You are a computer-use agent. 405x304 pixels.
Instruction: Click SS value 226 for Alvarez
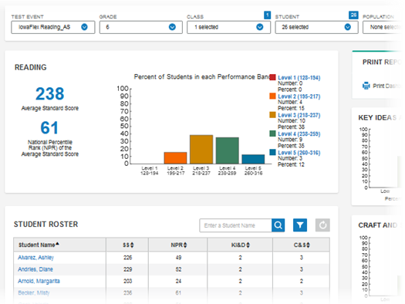(127, 258)
